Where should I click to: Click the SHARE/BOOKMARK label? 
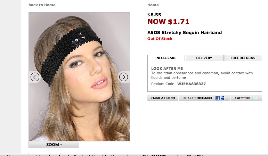coord(198,98)
